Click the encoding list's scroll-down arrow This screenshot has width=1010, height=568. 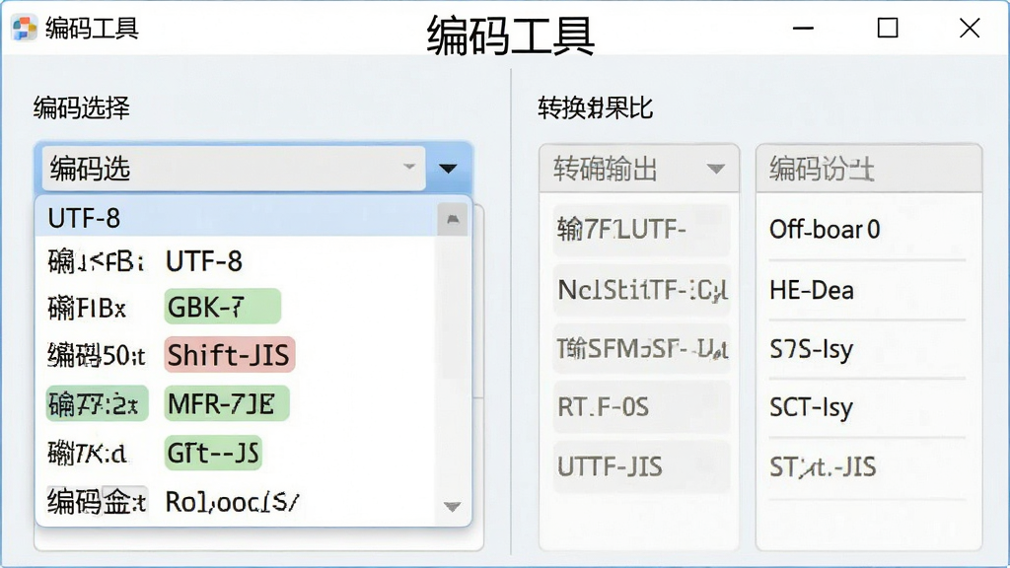452,507
